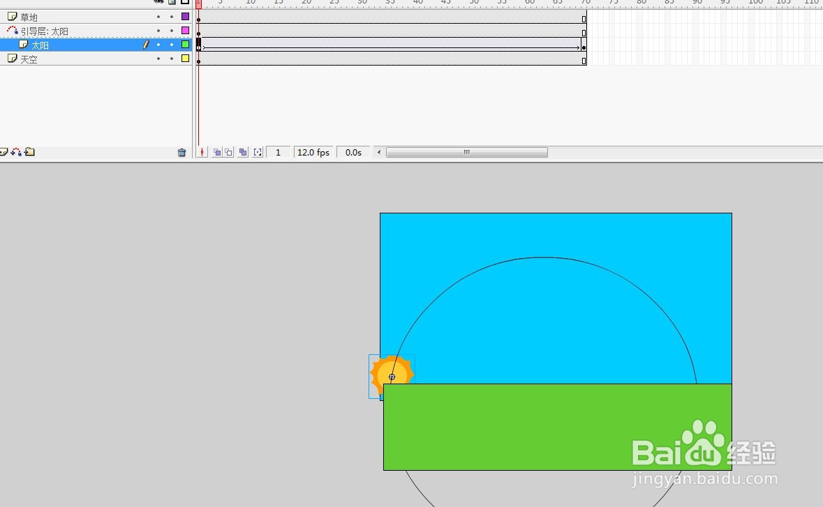This screenshot has height=507, width=823.
Task: Click the timeline horizontal scrollbar thumb
Action: (466, 152)
